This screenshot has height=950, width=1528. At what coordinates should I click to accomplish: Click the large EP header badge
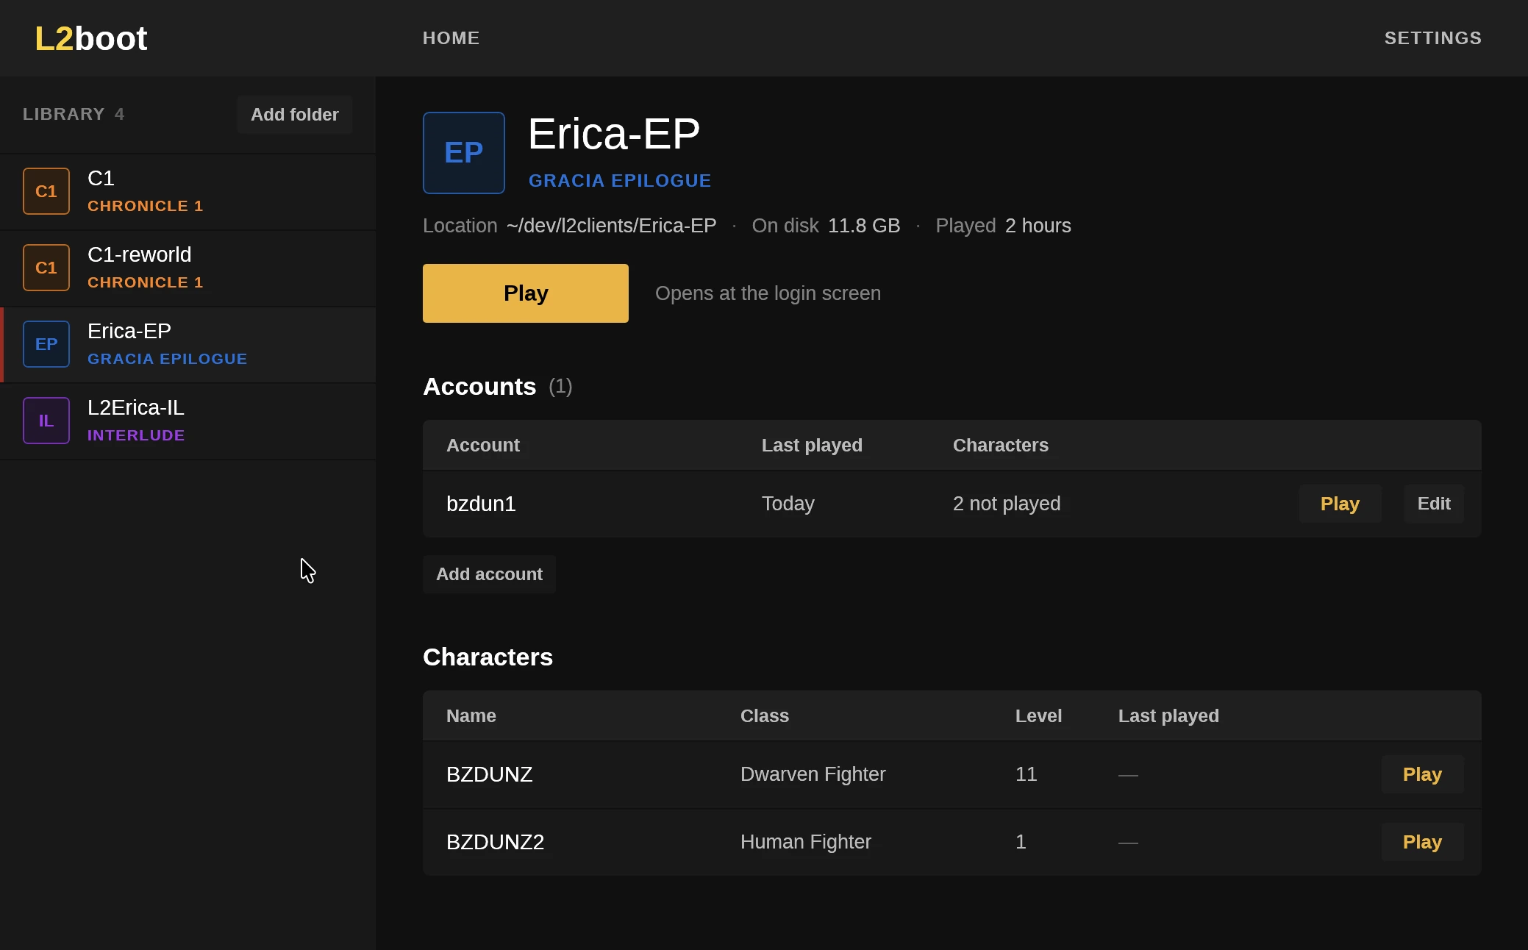coord(464,153)
